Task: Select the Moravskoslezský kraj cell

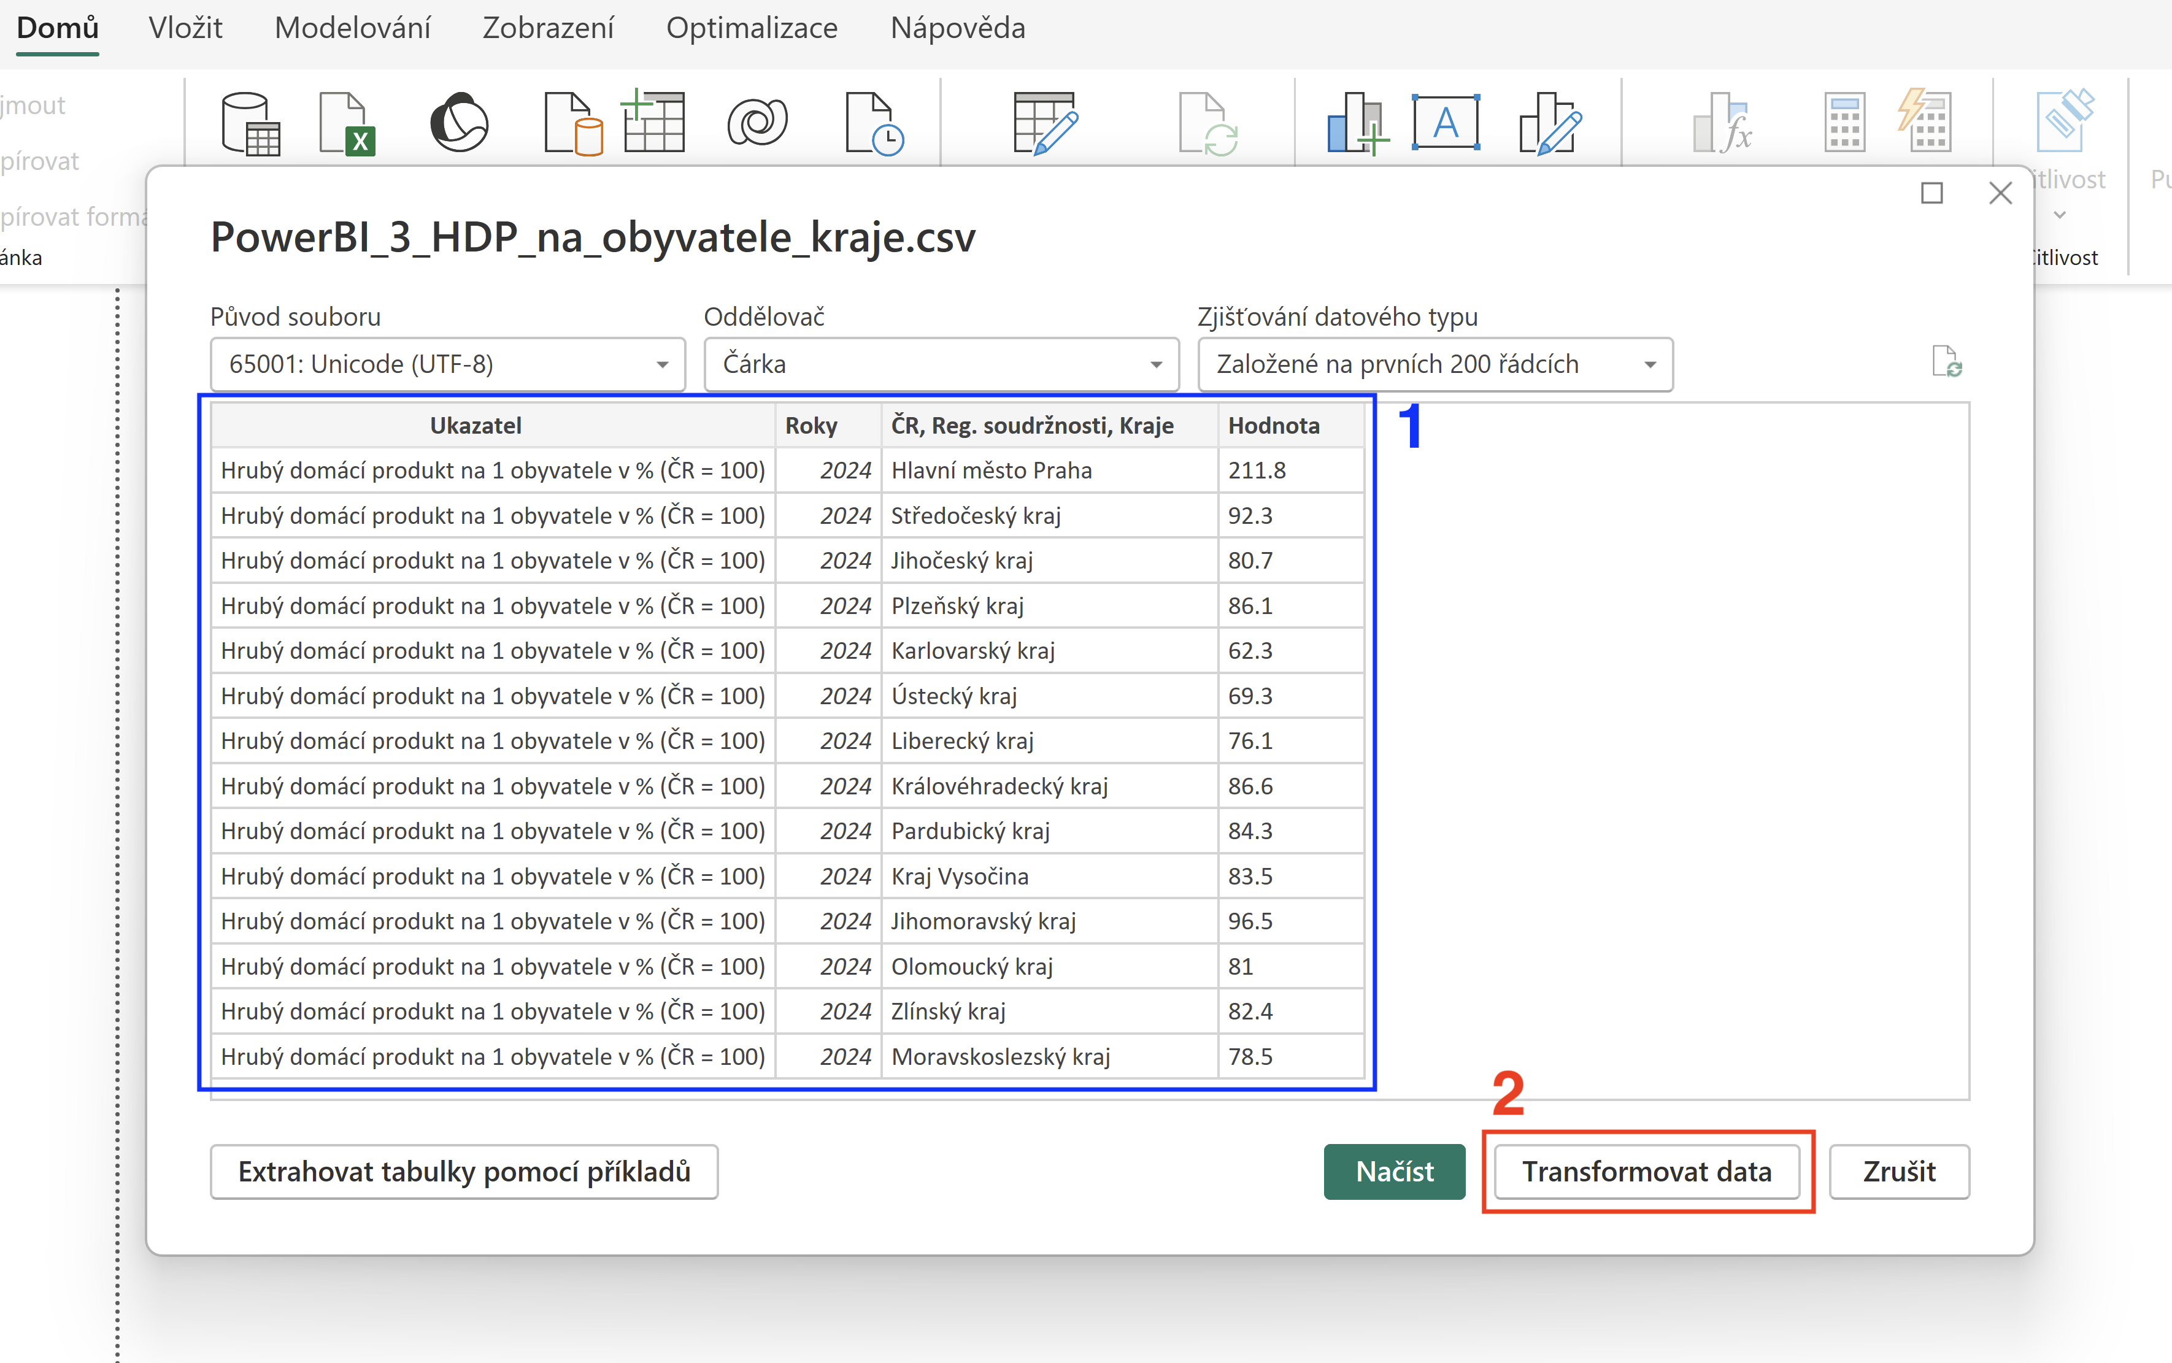Action: pos(1049,1056)
